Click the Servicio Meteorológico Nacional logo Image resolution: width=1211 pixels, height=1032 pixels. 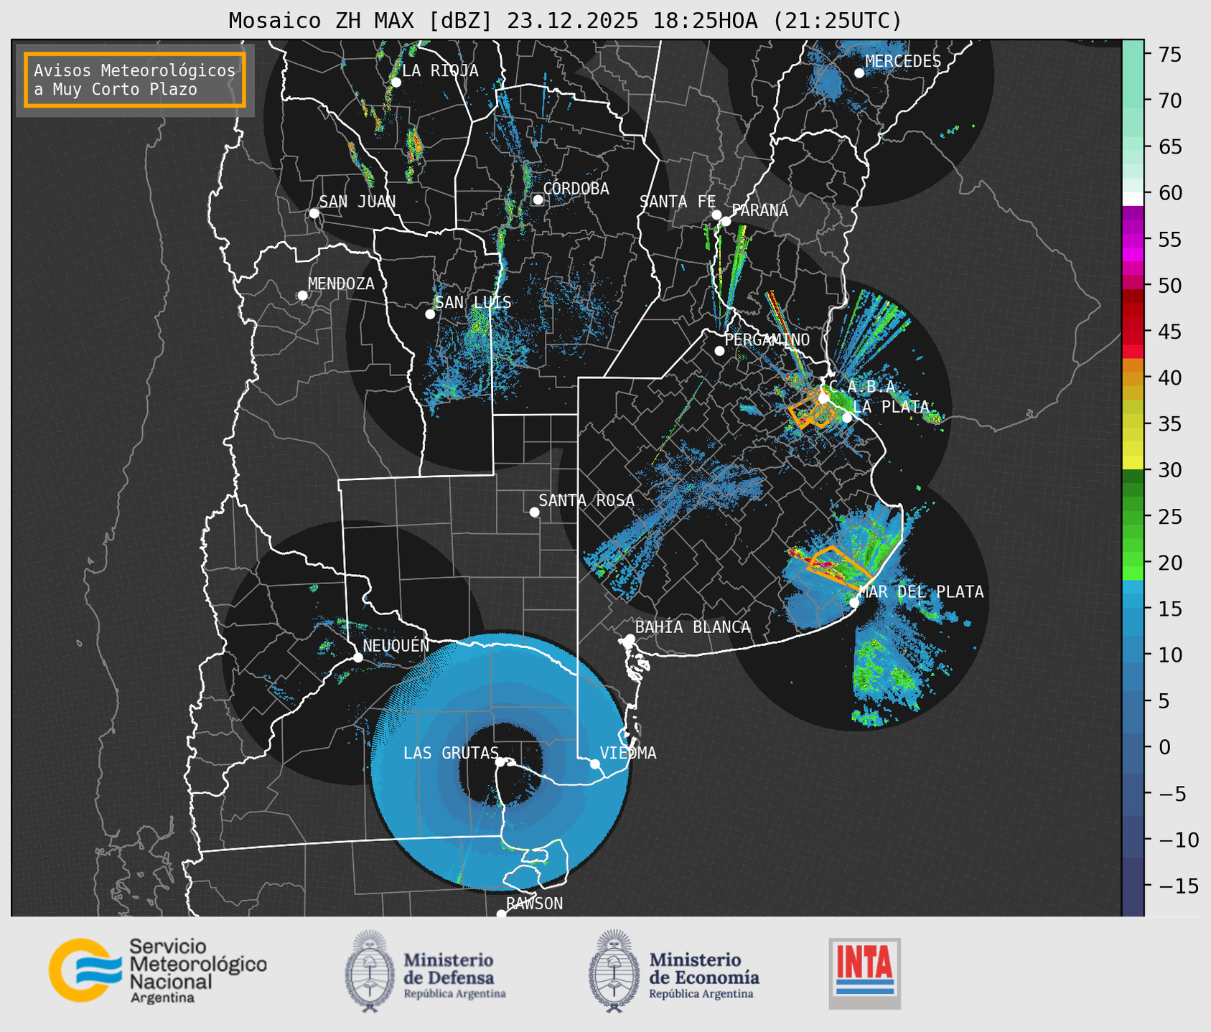click(x=158, y=970)
